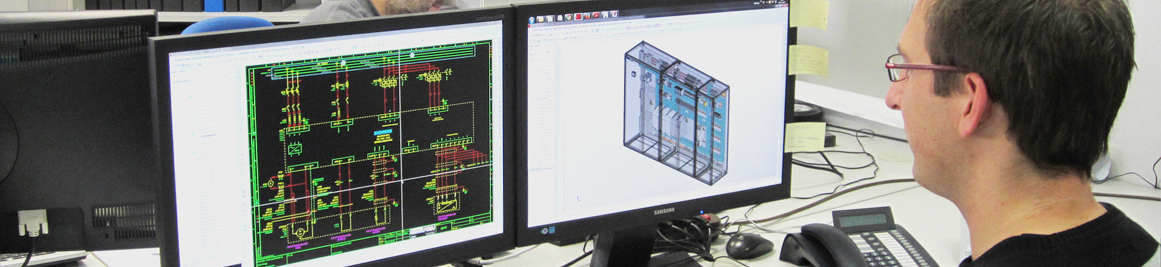Image resolution: width=1161 pixels, height=267 pixels.
Task: Click the Windows Start orb
Action: [x=532, y=19]
